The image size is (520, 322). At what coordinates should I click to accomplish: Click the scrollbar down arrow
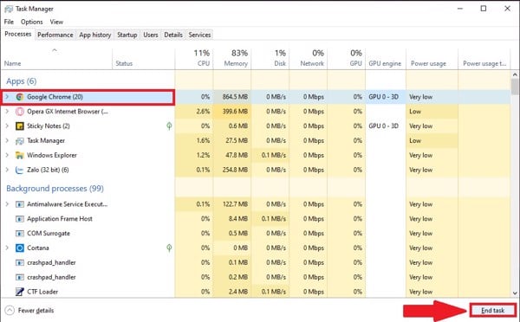click(515, 293)
